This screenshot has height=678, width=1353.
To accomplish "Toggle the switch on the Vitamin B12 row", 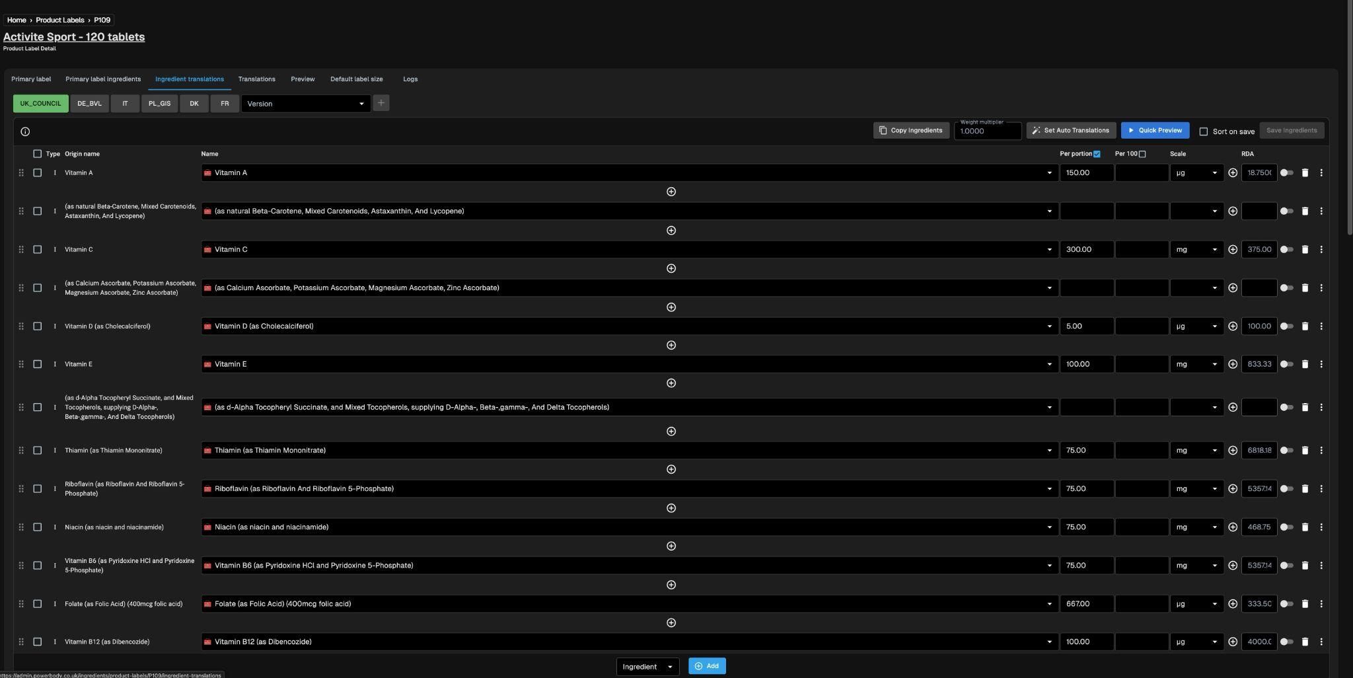I will (1286, 642).
